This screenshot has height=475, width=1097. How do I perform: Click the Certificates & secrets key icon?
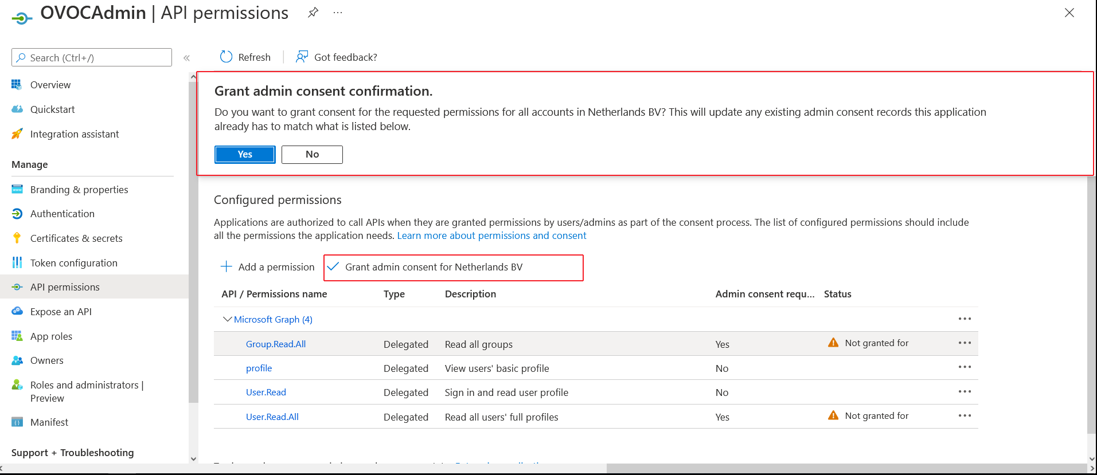[x=17, y=238]
